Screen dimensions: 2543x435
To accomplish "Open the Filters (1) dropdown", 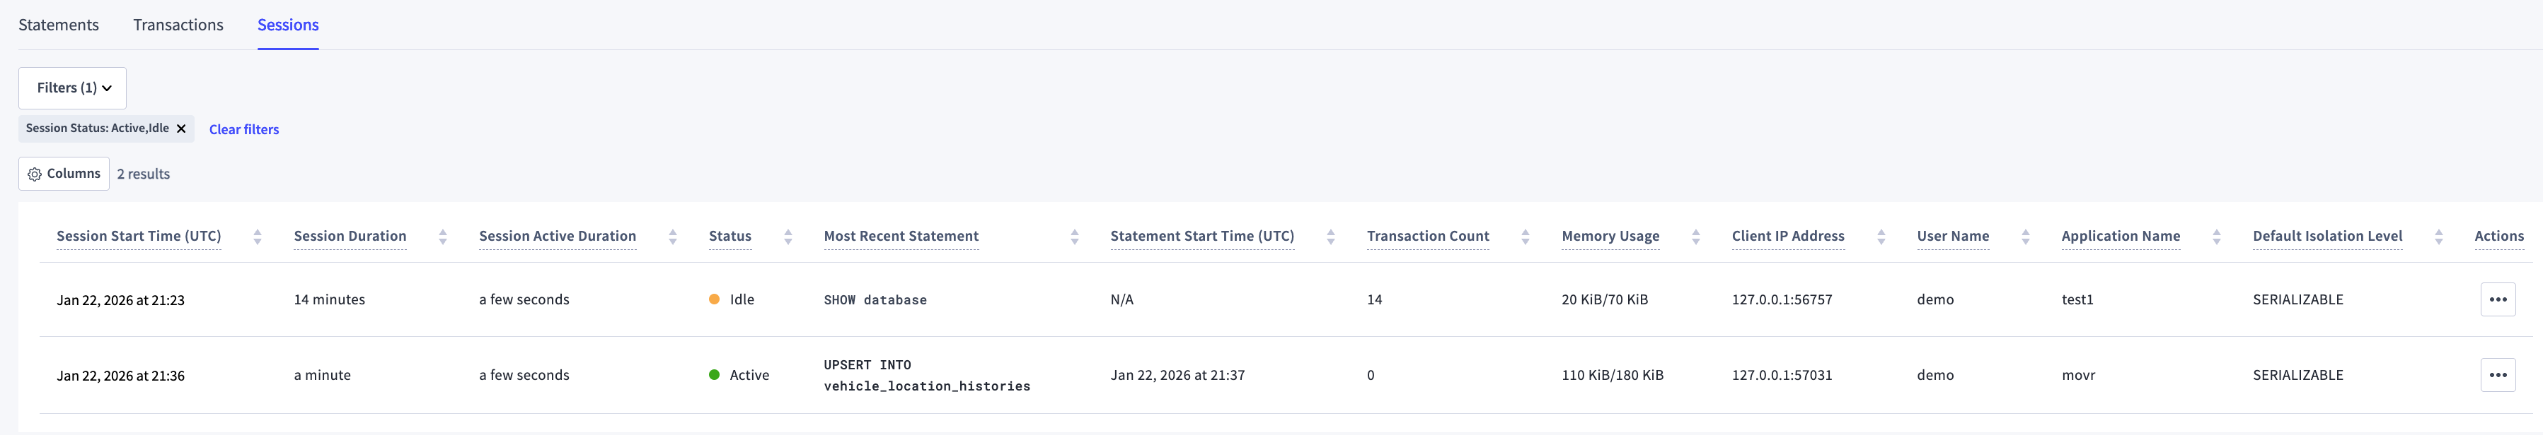I will point(73,88).
